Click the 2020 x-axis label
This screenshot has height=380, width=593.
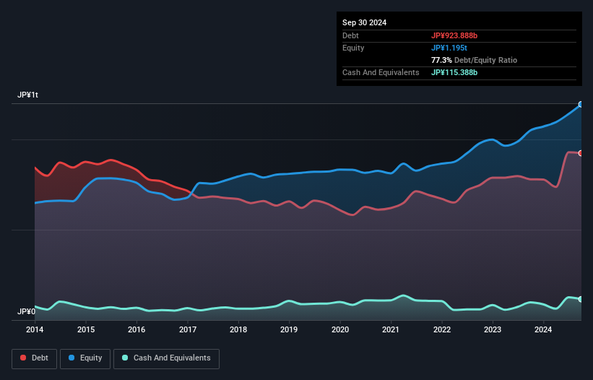click(x=340, y=329)
